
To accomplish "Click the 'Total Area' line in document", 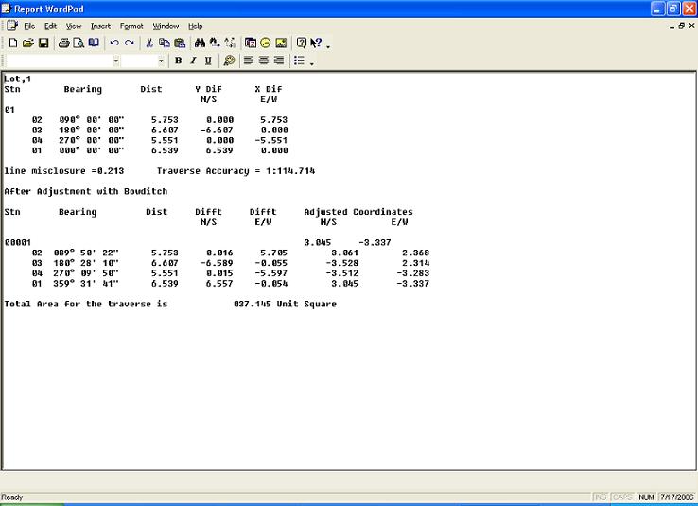I will [x=170, y=305].
